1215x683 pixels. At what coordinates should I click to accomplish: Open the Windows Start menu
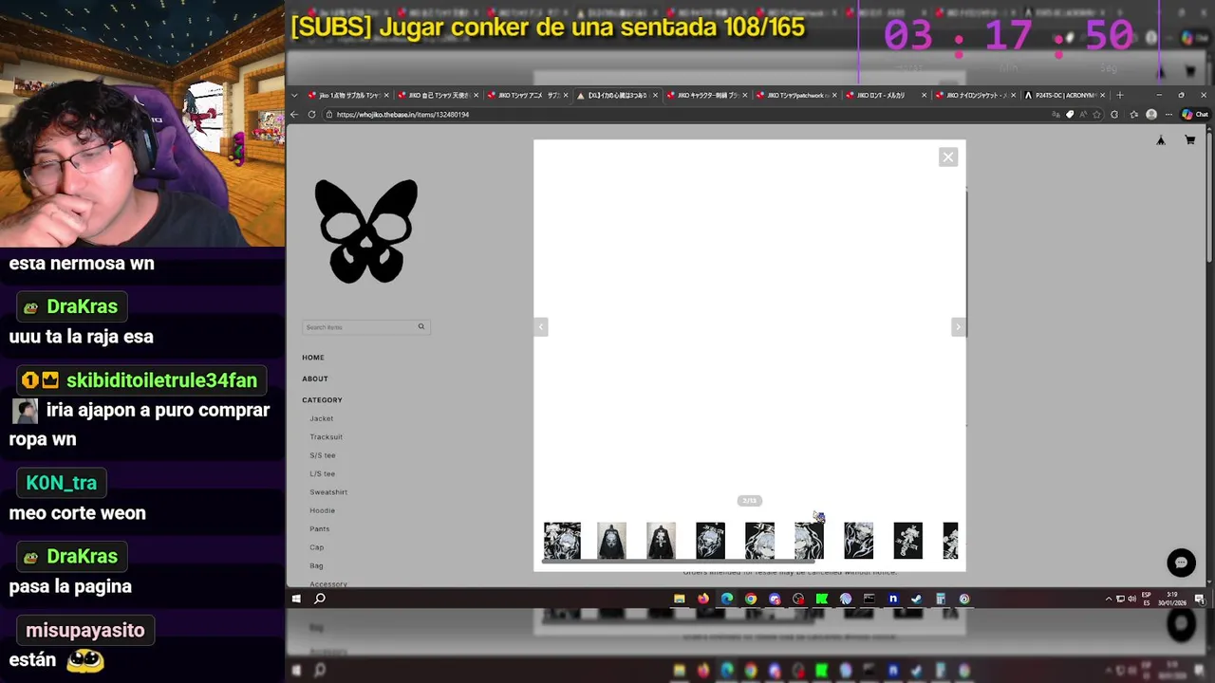click(296, 599)
